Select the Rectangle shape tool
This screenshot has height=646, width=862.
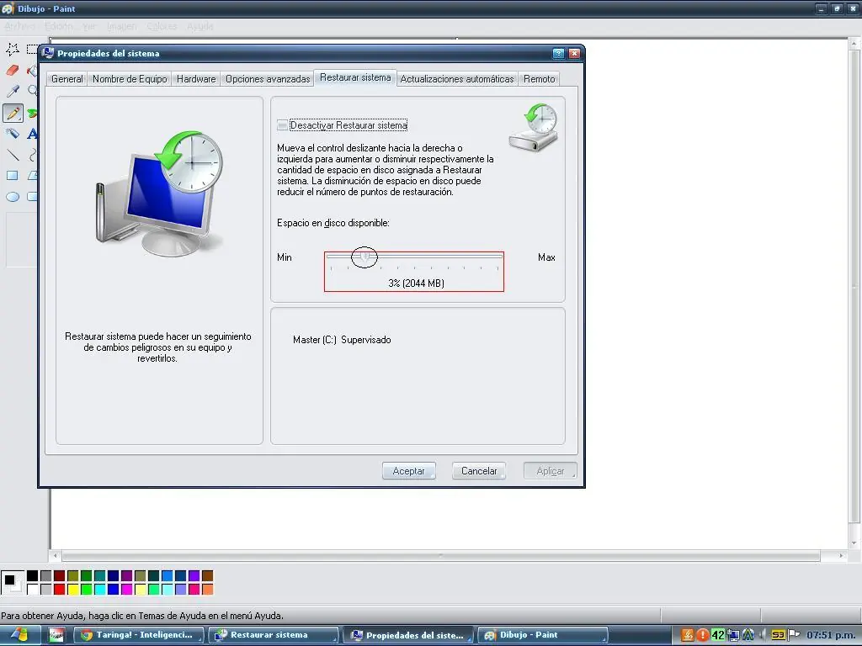click(13, 176)
